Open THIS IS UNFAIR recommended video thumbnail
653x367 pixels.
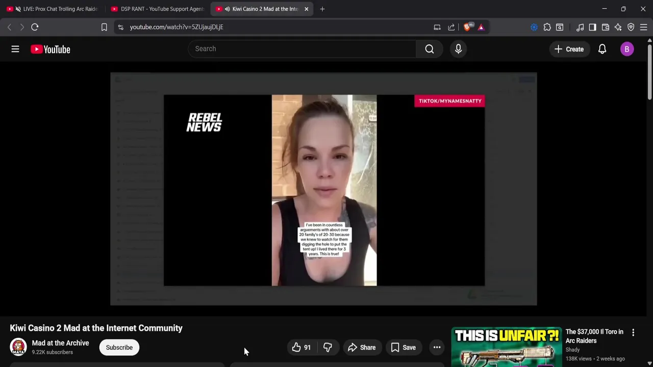point(506,347)
